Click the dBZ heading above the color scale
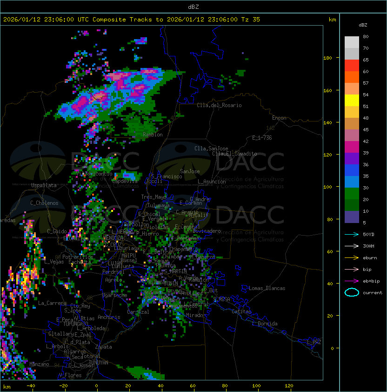 [363, 25]
